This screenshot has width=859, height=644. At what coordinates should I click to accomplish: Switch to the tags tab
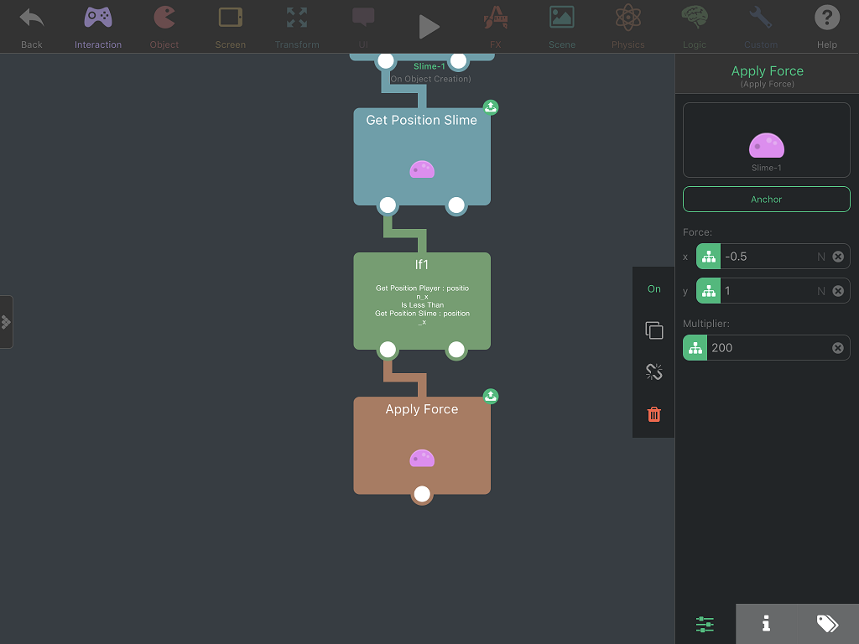coord(827,624)
